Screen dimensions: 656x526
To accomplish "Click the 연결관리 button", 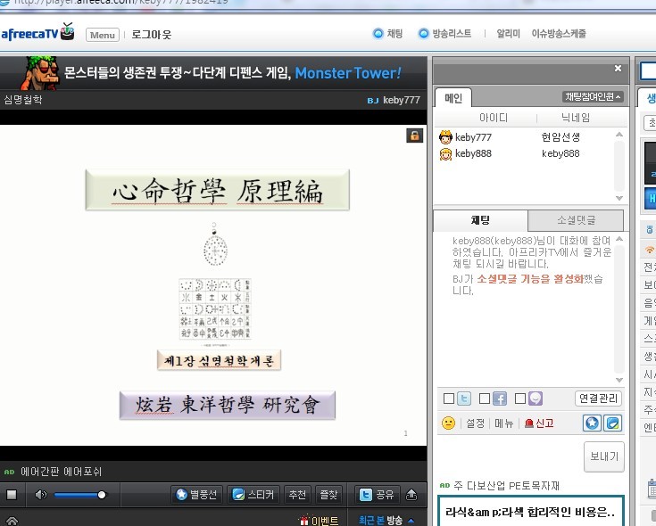I will (598, 399).
